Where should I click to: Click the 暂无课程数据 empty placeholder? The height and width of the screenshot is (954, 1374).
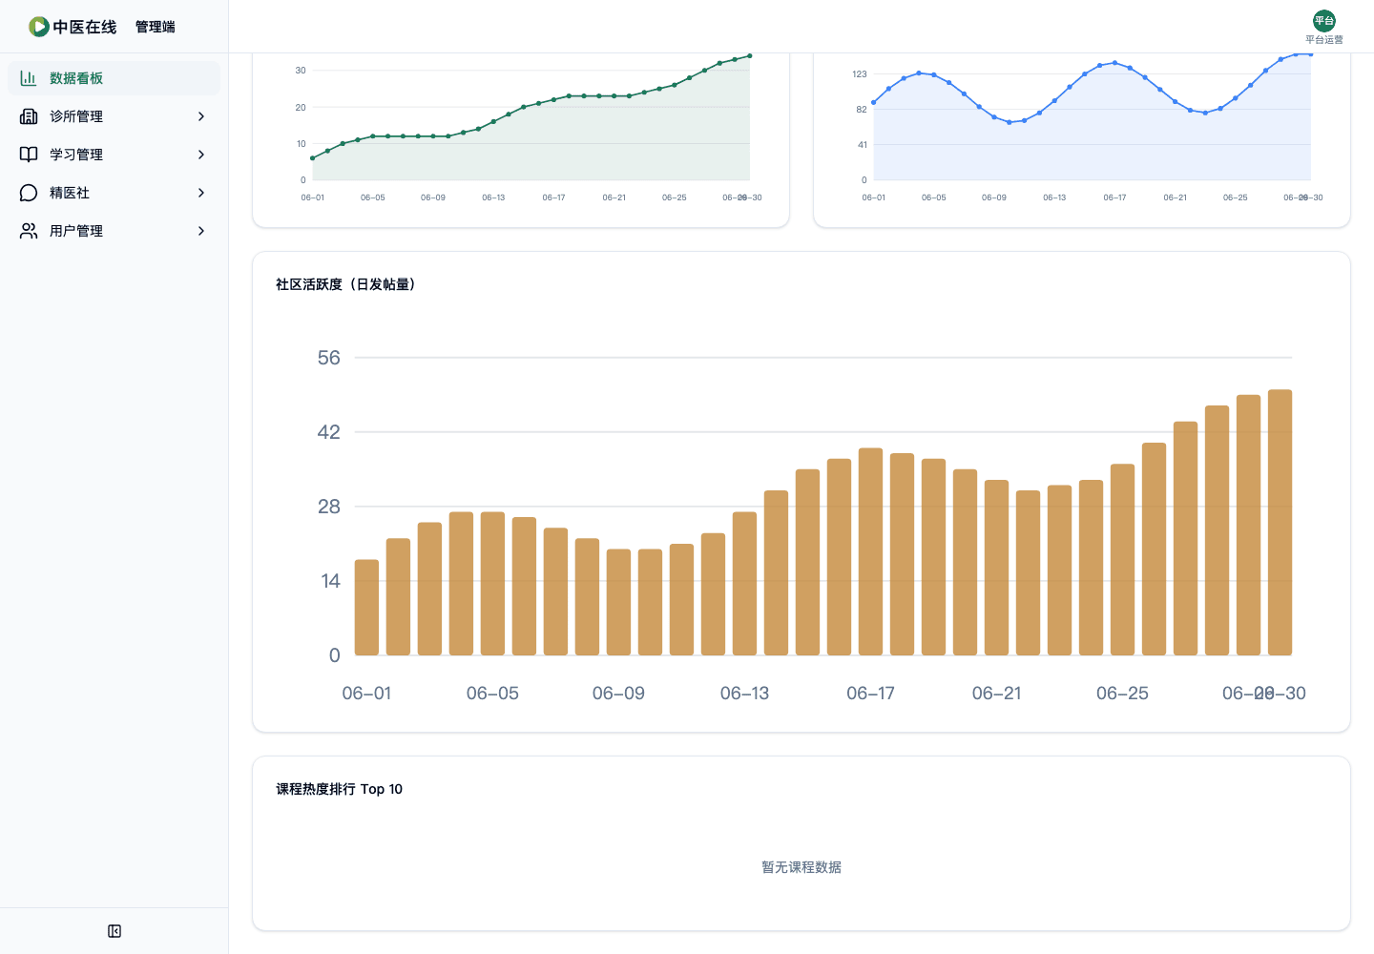coord(801,867)
